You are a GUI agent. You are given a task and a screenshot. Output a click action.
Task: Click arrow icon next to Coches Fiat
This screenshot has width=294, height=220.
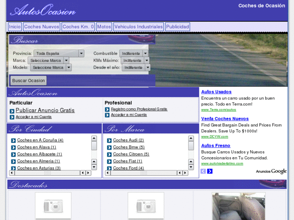pos(109,161)
